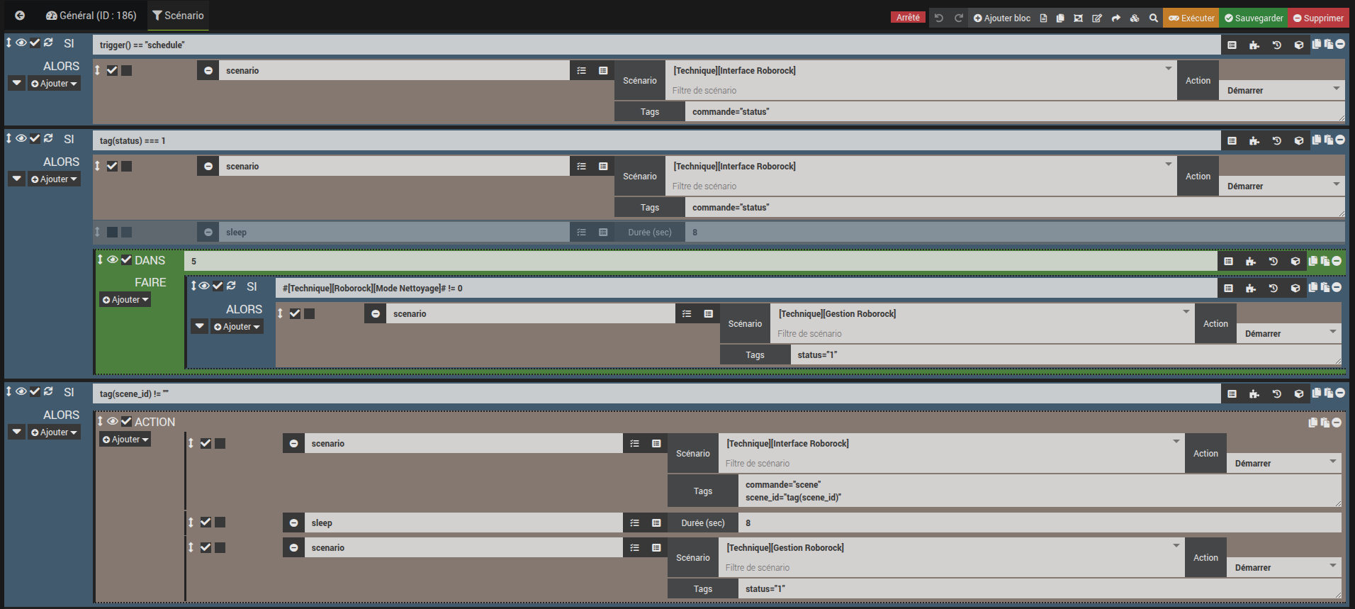Viewport: 1355px width, 609px height.
Task: Run the scenario with Exécuter
Action: 1191,18
